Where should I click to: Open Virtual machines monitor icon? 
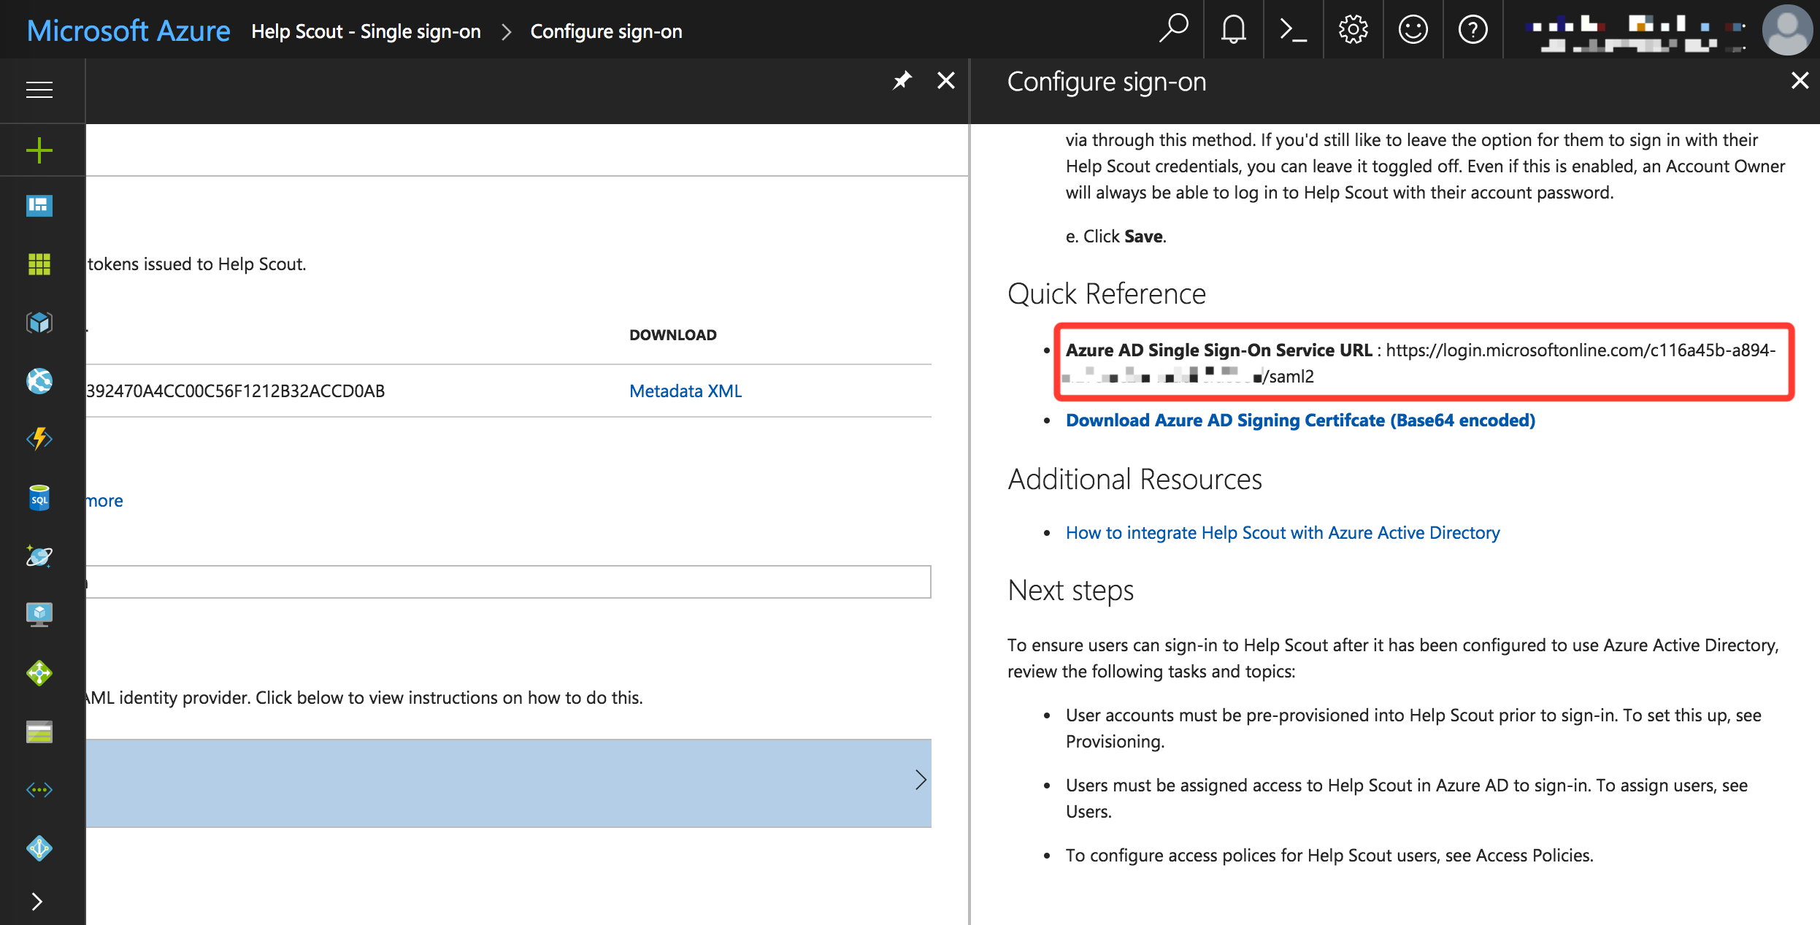(x=39, y=614)
